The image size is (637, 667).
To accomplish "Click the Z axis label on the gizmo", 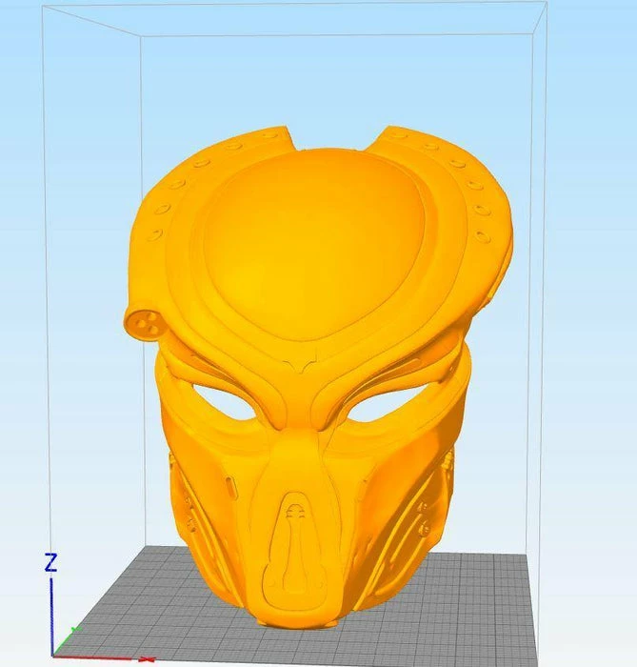I will pyautogui.click(x=51, y=562).
